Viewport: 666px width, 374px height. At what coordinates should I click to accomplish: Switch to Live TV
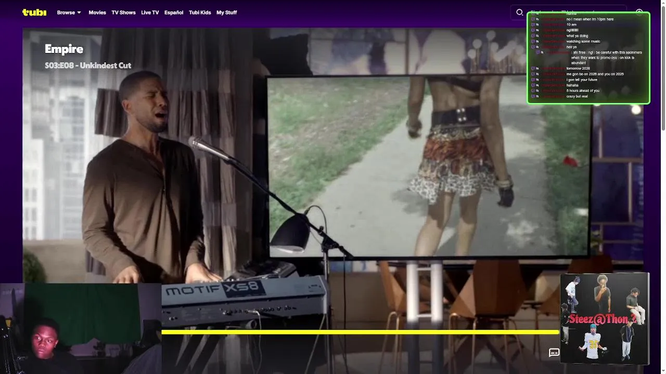[150, 12]
